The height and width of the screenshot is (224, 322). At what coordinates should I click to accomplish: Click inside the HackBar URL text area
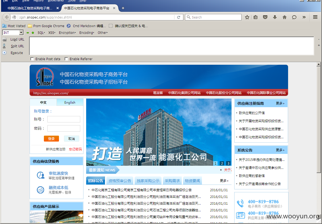click(x=172, y=46)
